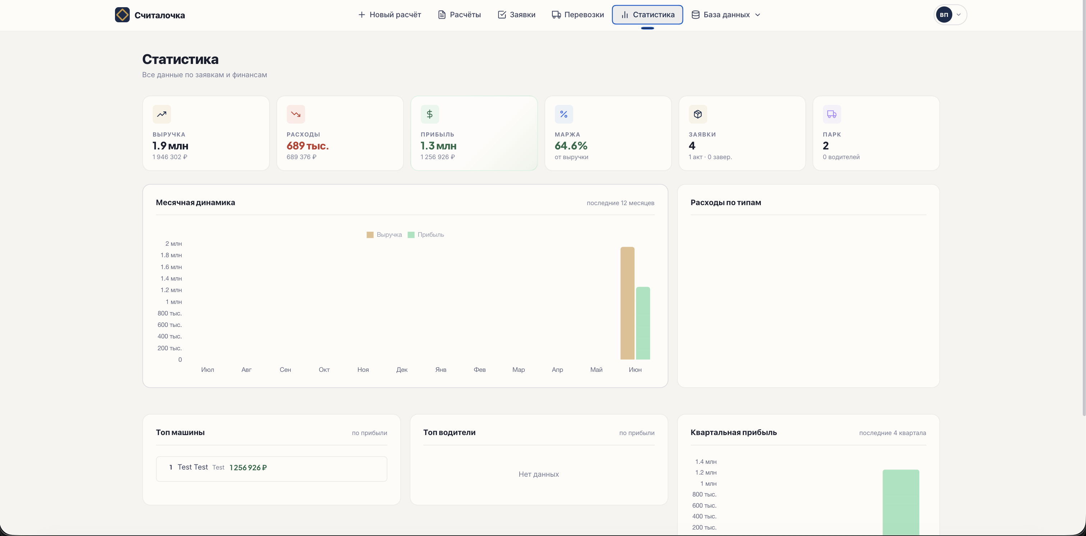Click the box icon on Заявки card
Screen dimensions: 1086x536
coord(698,114)
